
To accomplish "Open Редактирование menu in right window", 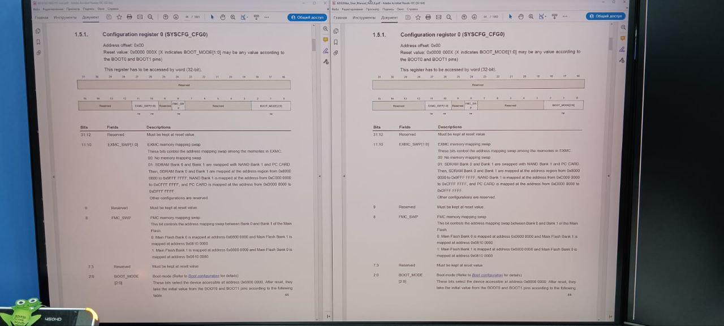I will point(353,9).
